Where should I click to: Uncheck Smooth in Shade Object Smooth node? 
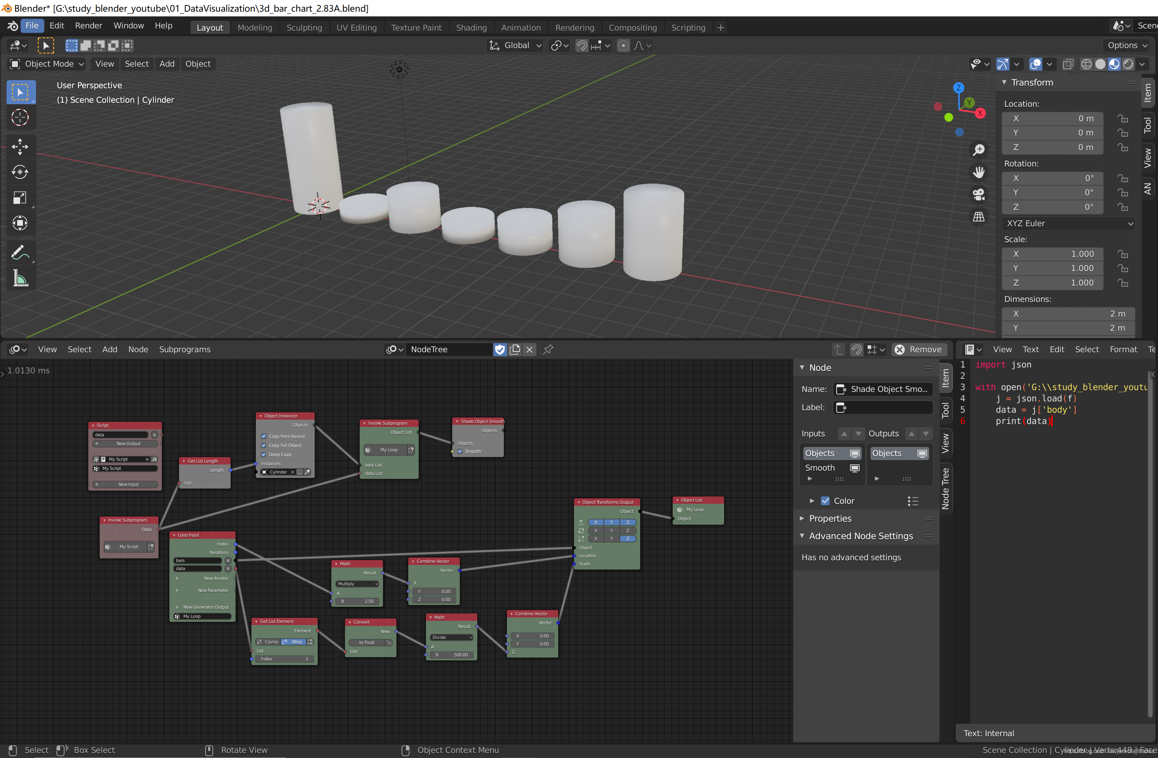tap(460, 452)
